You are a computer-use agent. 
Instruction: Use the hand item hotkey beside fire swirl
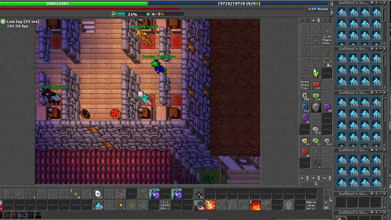click(199, 205)
